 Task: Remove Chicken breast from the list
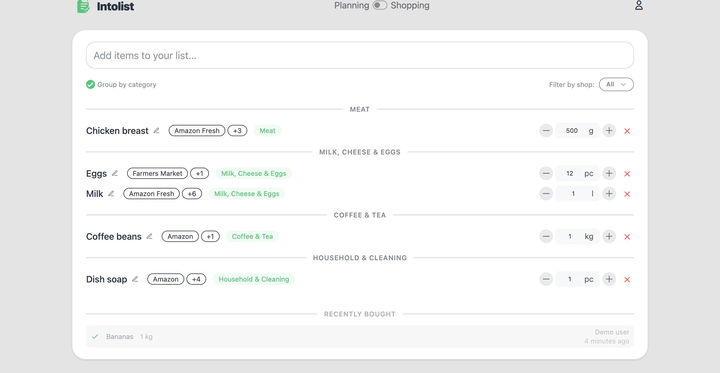coord(627,131)
